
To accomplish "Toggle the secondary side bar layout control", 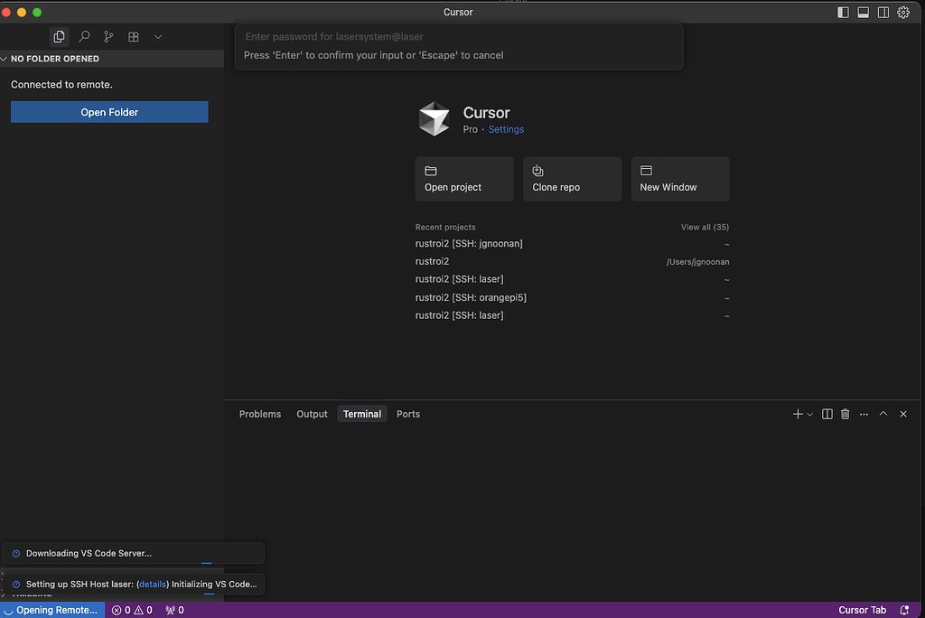I will click(x=883, y=13).
